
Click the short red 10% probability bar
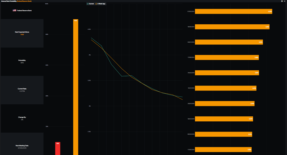(x=58, y=148)
